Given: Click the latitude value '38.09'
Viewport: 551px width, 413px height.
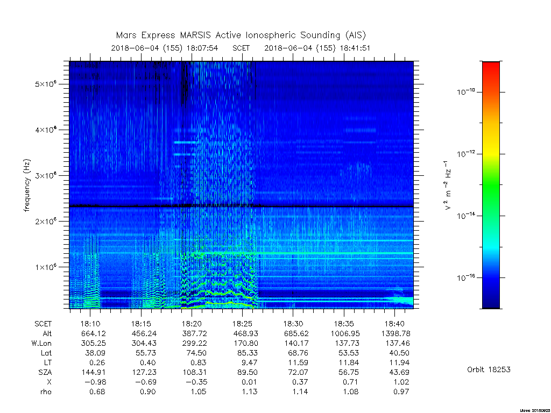Looking at the screenshot, I should pos(95,353).
